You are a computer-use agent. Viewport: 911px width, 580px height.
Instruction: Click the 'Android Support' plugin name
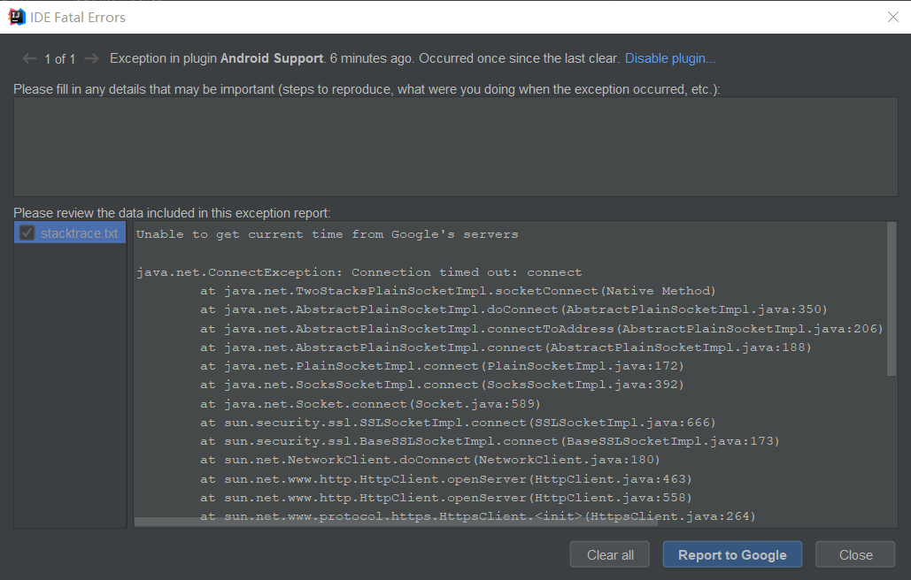coord(271,58)
